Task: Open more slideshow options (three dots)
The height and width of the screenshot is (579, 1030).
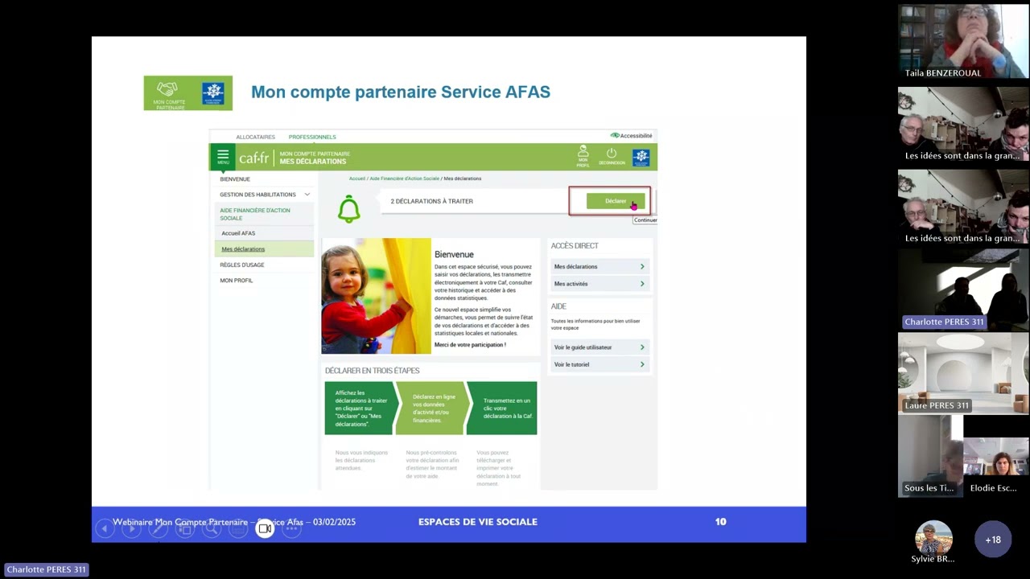Action: (x=291, y=528)
